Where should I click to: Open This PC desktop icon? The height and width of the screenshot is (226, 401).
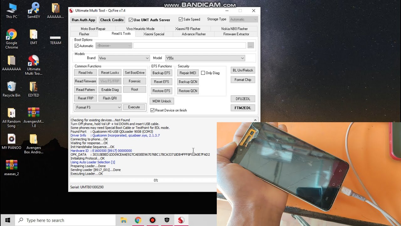click(x=12, y=11)
